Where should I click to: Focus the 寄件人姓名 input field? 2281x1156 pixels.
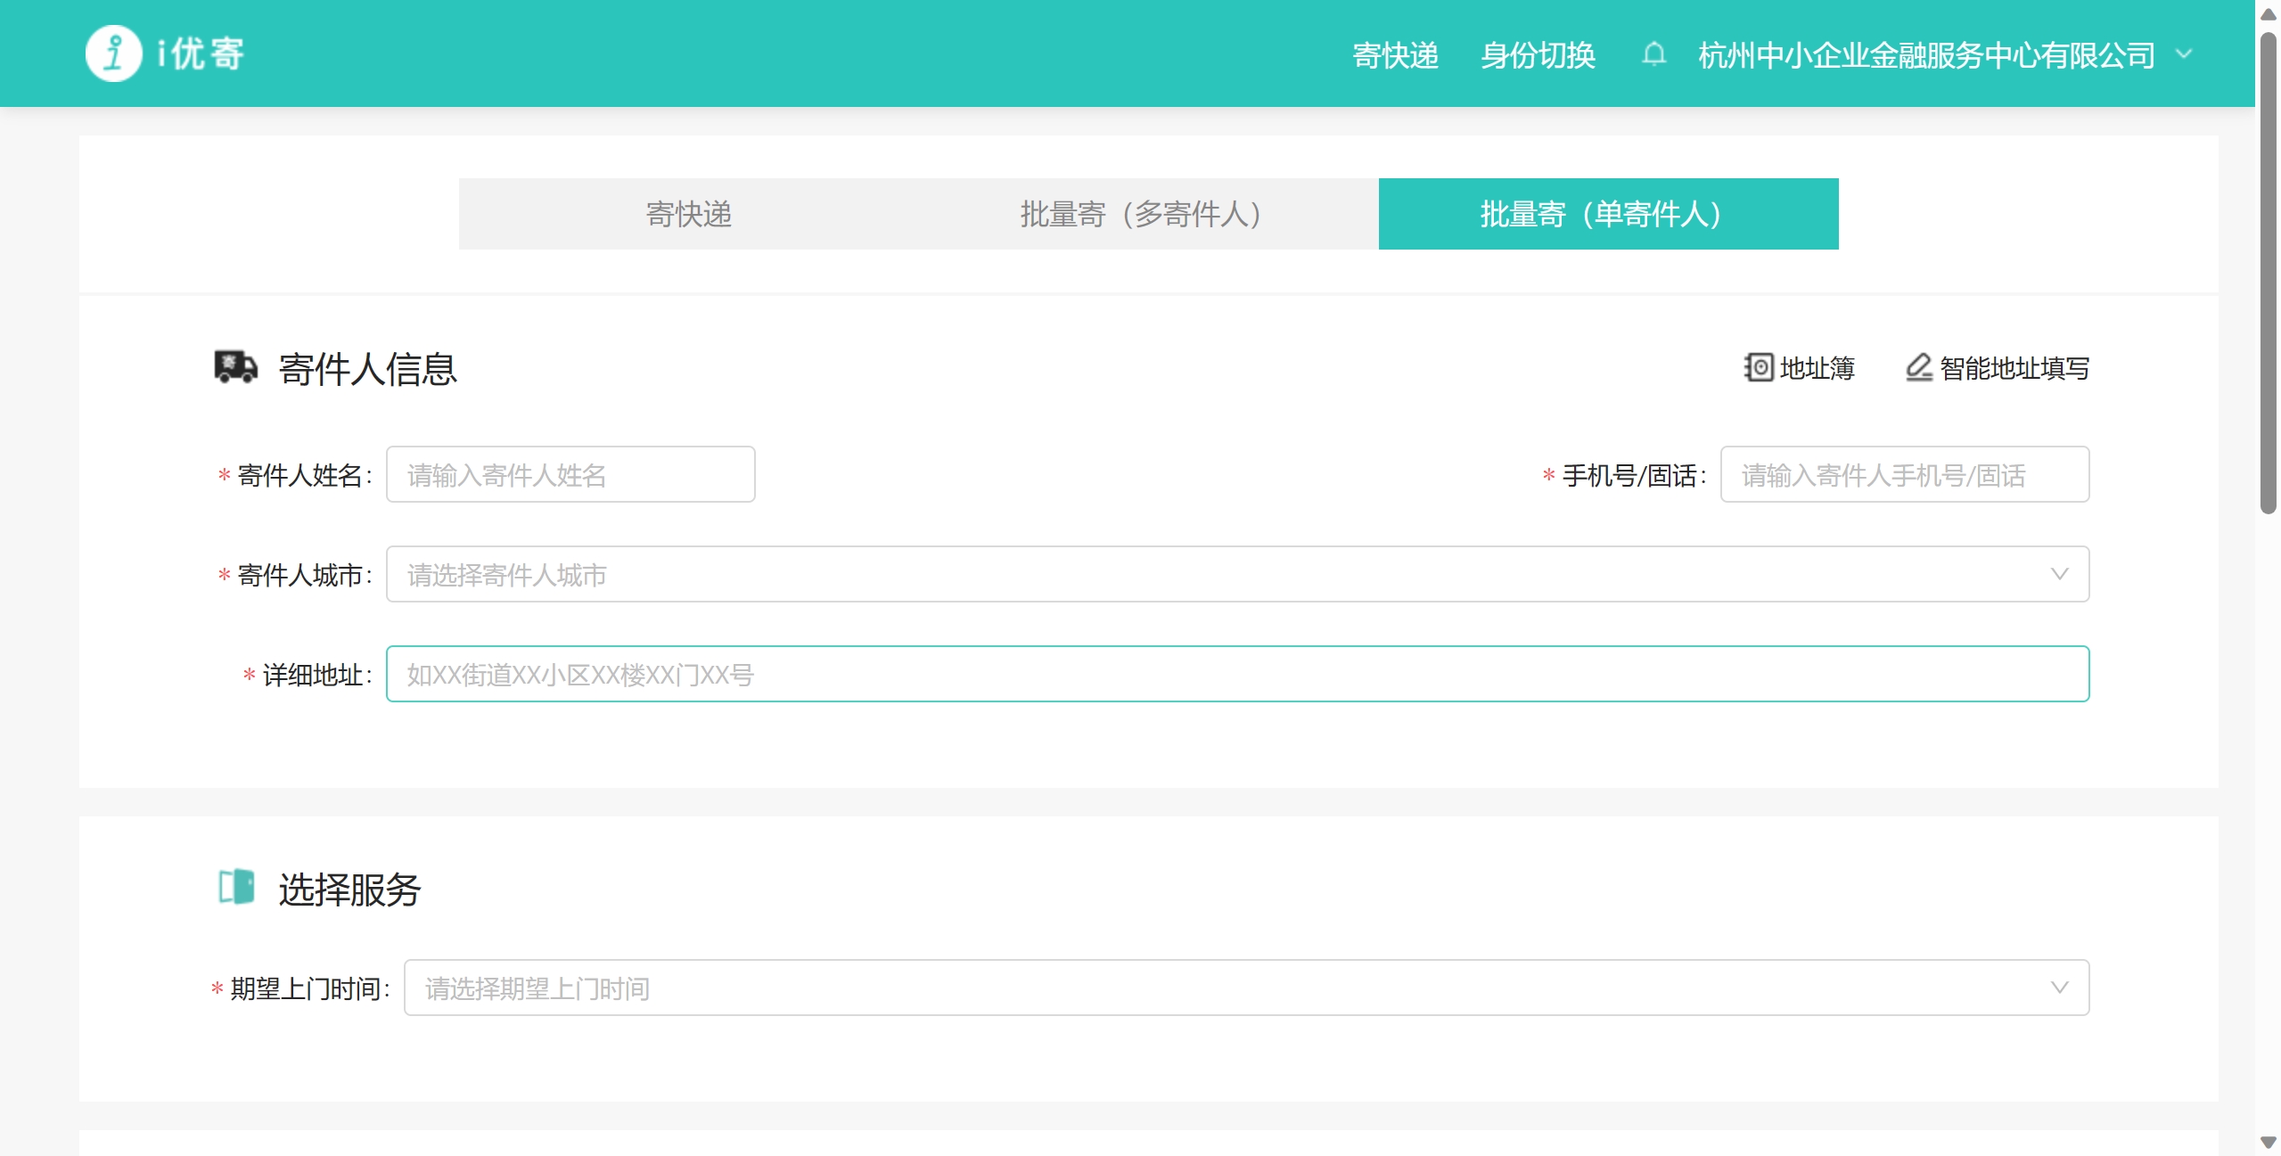[x=570, y=474]
